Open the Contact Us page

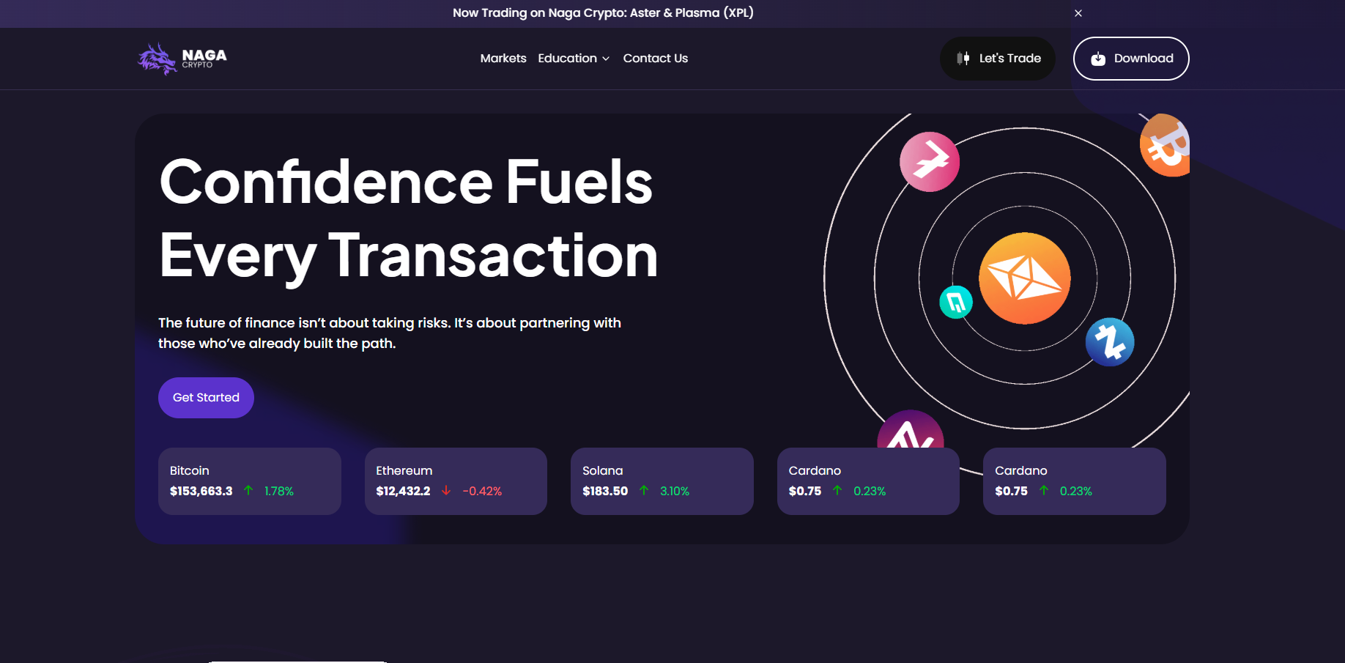point(656,59)
